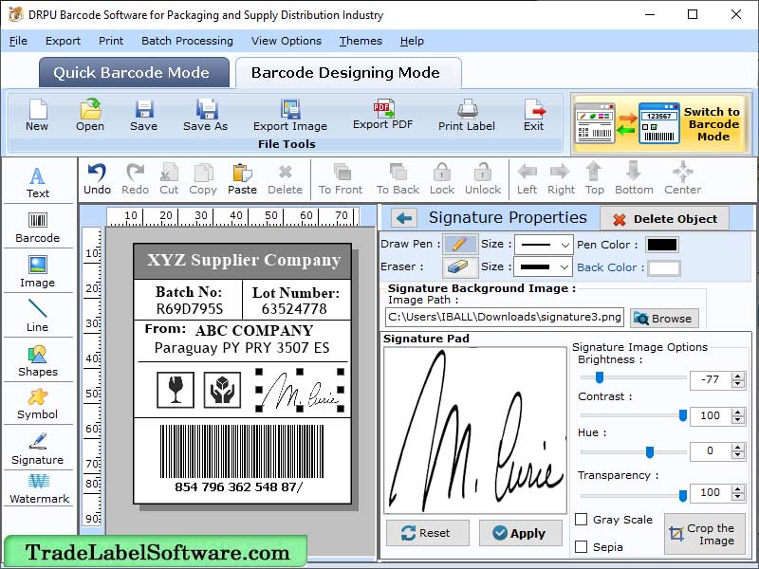Pick the Line drawing tool
The width and height of the screenshot is (759, 569).
point(38,316)
